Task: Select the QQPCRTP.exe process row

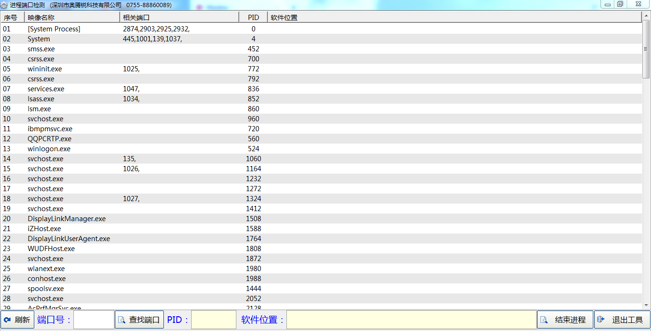Action: (50, 139)
